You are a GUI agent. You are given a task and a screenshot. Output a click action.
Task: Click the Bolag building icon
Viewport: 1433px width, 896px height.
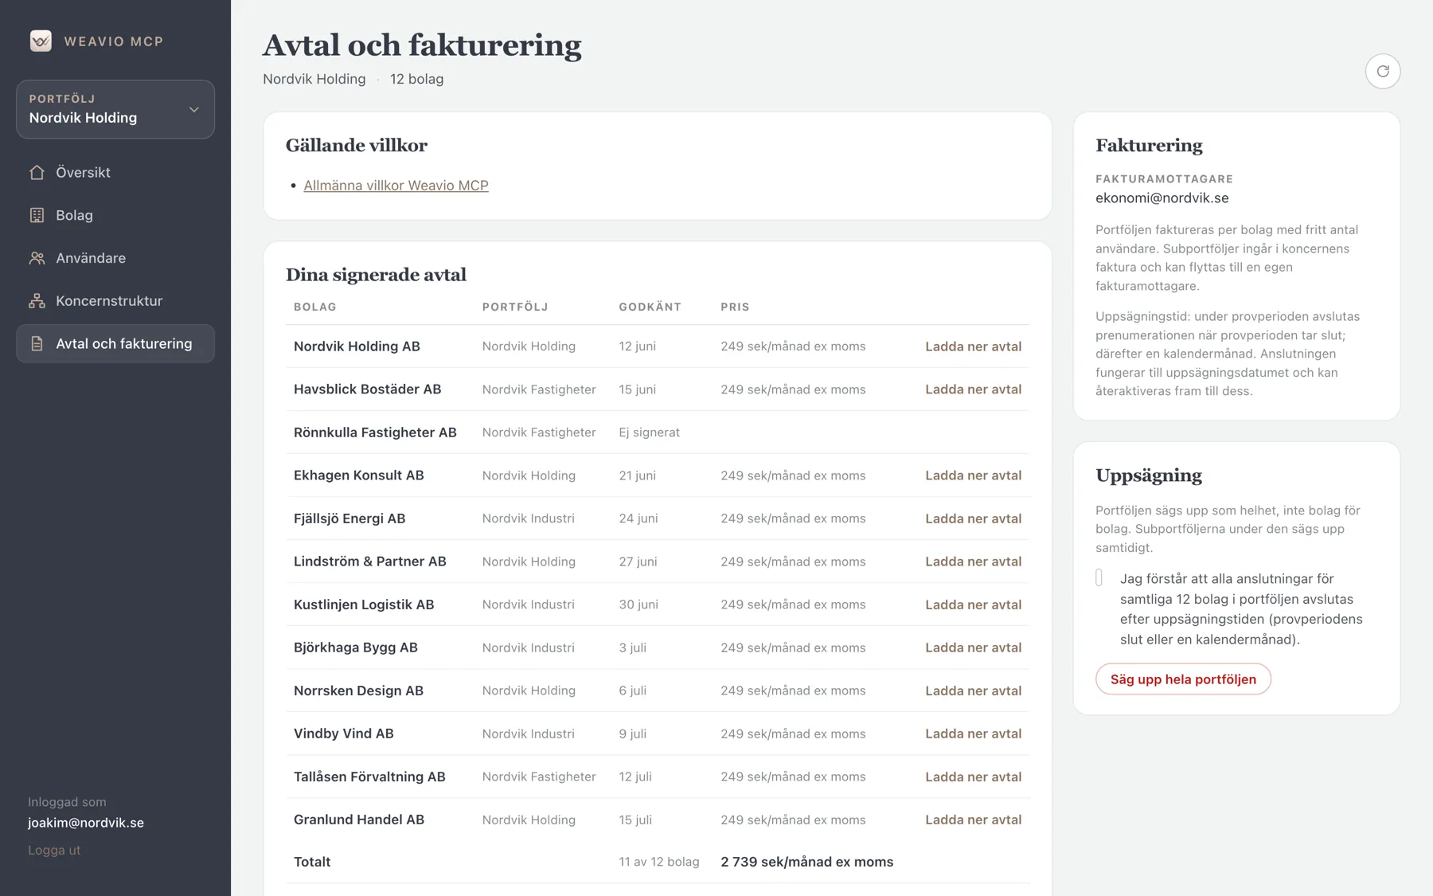click(37, 215)
